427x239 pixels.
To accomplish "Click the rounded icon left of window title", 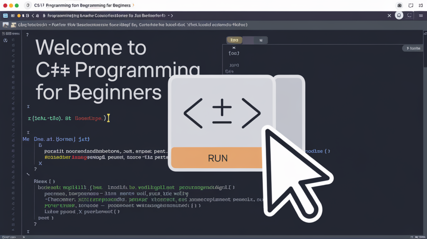I will (28, 5).
